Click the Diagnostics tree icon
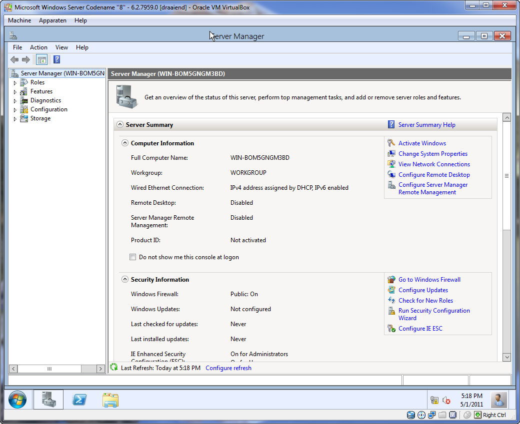Image resolution: width=520 pixels, height=424 pixels. (x=24, y=100)
